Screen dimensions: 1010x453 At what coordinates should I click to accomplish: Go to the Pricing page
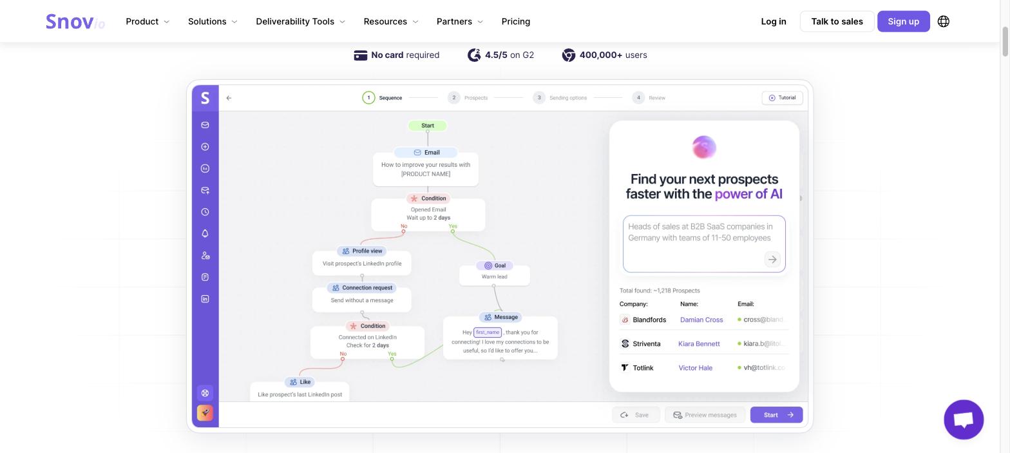click(516, 21)
